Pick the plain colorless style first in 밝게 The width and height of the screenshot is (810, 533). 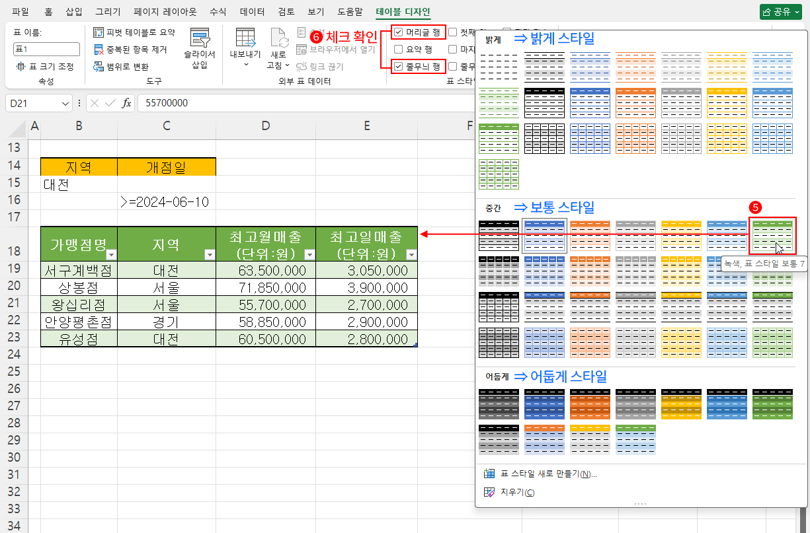[x=499, y=68]
